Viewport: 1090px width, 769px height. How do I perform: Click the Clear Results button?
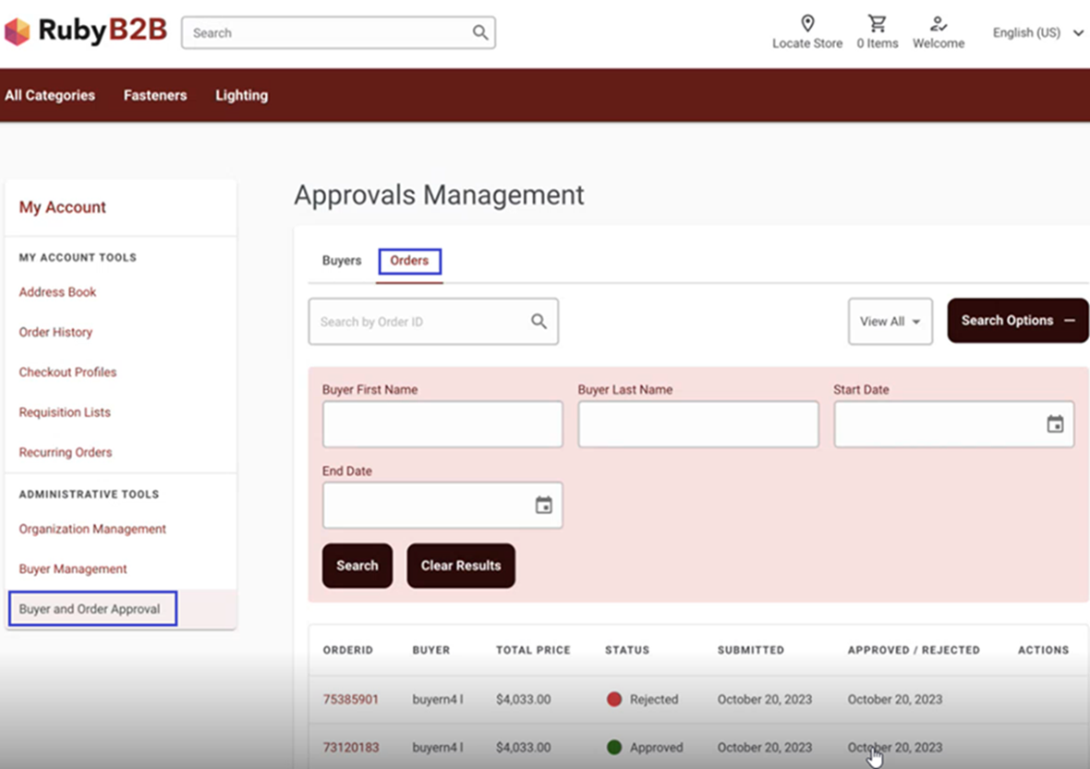pyautogui.click(x=461, y=566)
